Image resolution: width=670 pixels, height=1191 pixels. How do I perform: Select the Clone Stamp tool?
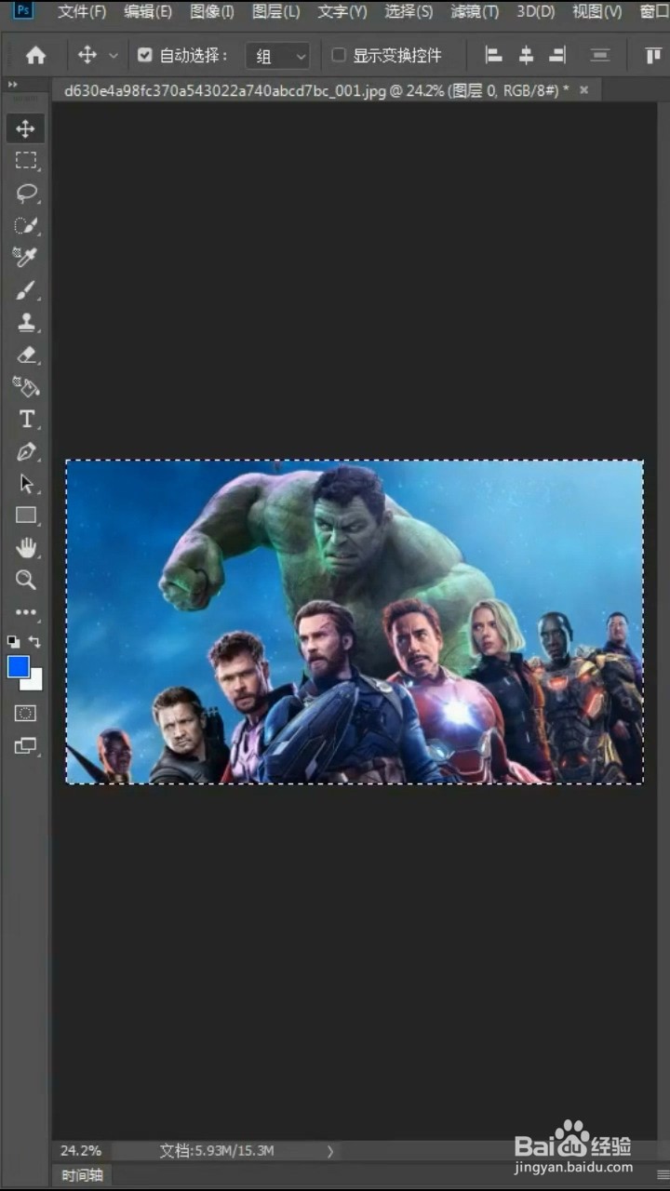click(x=25, y=322)
